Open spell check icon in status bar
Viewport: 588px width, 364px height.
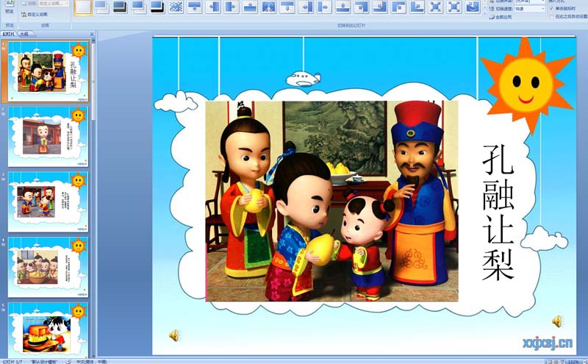(x=68, y=361)
